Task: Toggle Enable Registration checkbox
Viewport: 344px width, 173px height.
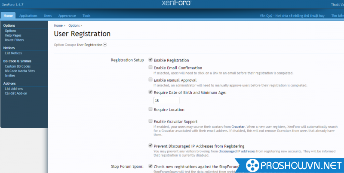Action: pyautogui.click(x=150, y=60)
